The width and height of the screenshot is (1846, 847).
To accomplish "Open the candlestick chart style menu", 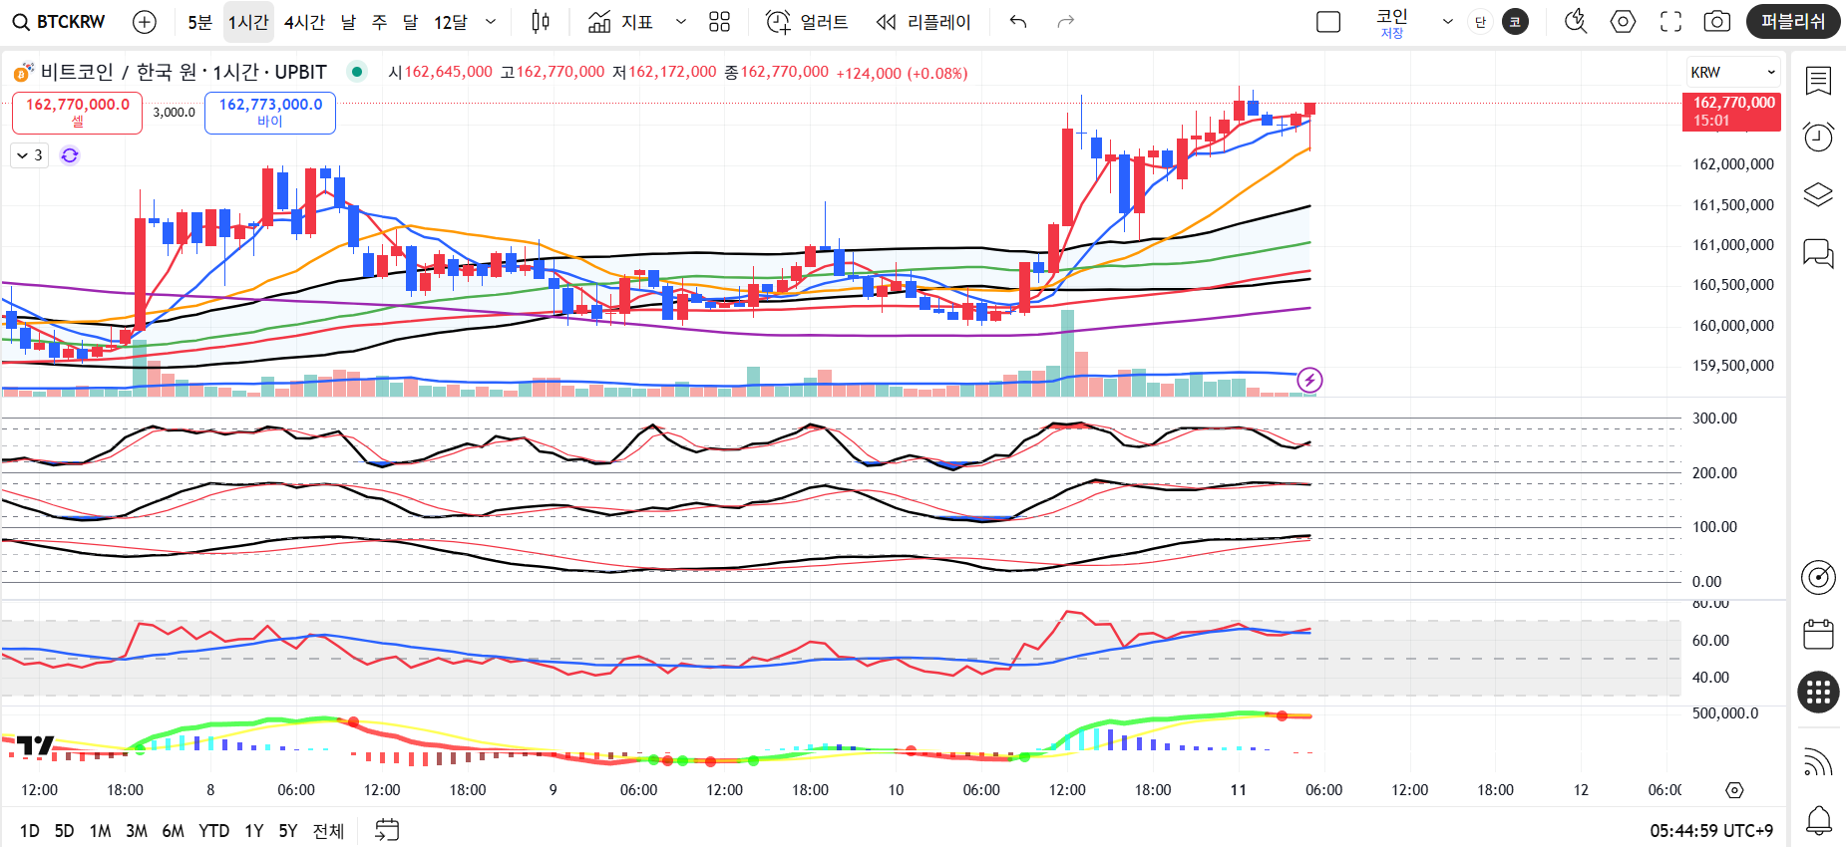I will (541, 22).
